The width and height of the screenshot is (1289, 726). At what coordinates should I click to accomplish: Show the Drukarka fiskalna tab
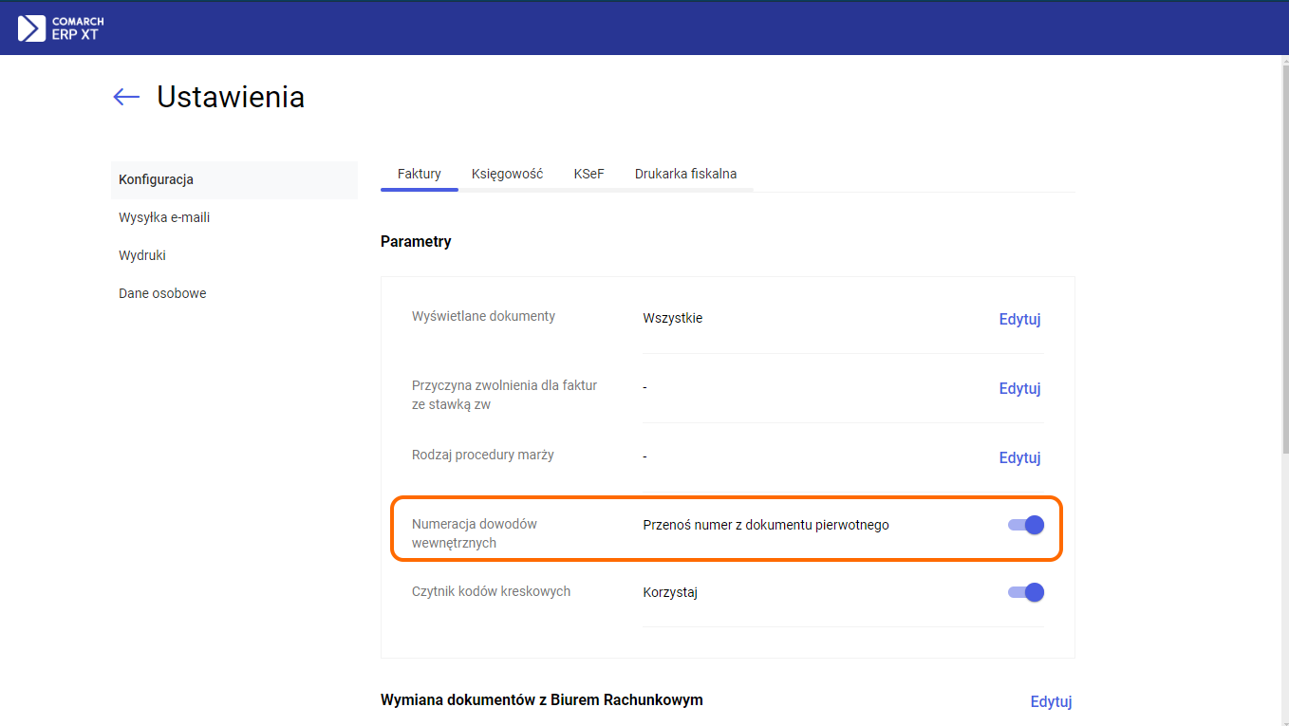click(685, 174)
